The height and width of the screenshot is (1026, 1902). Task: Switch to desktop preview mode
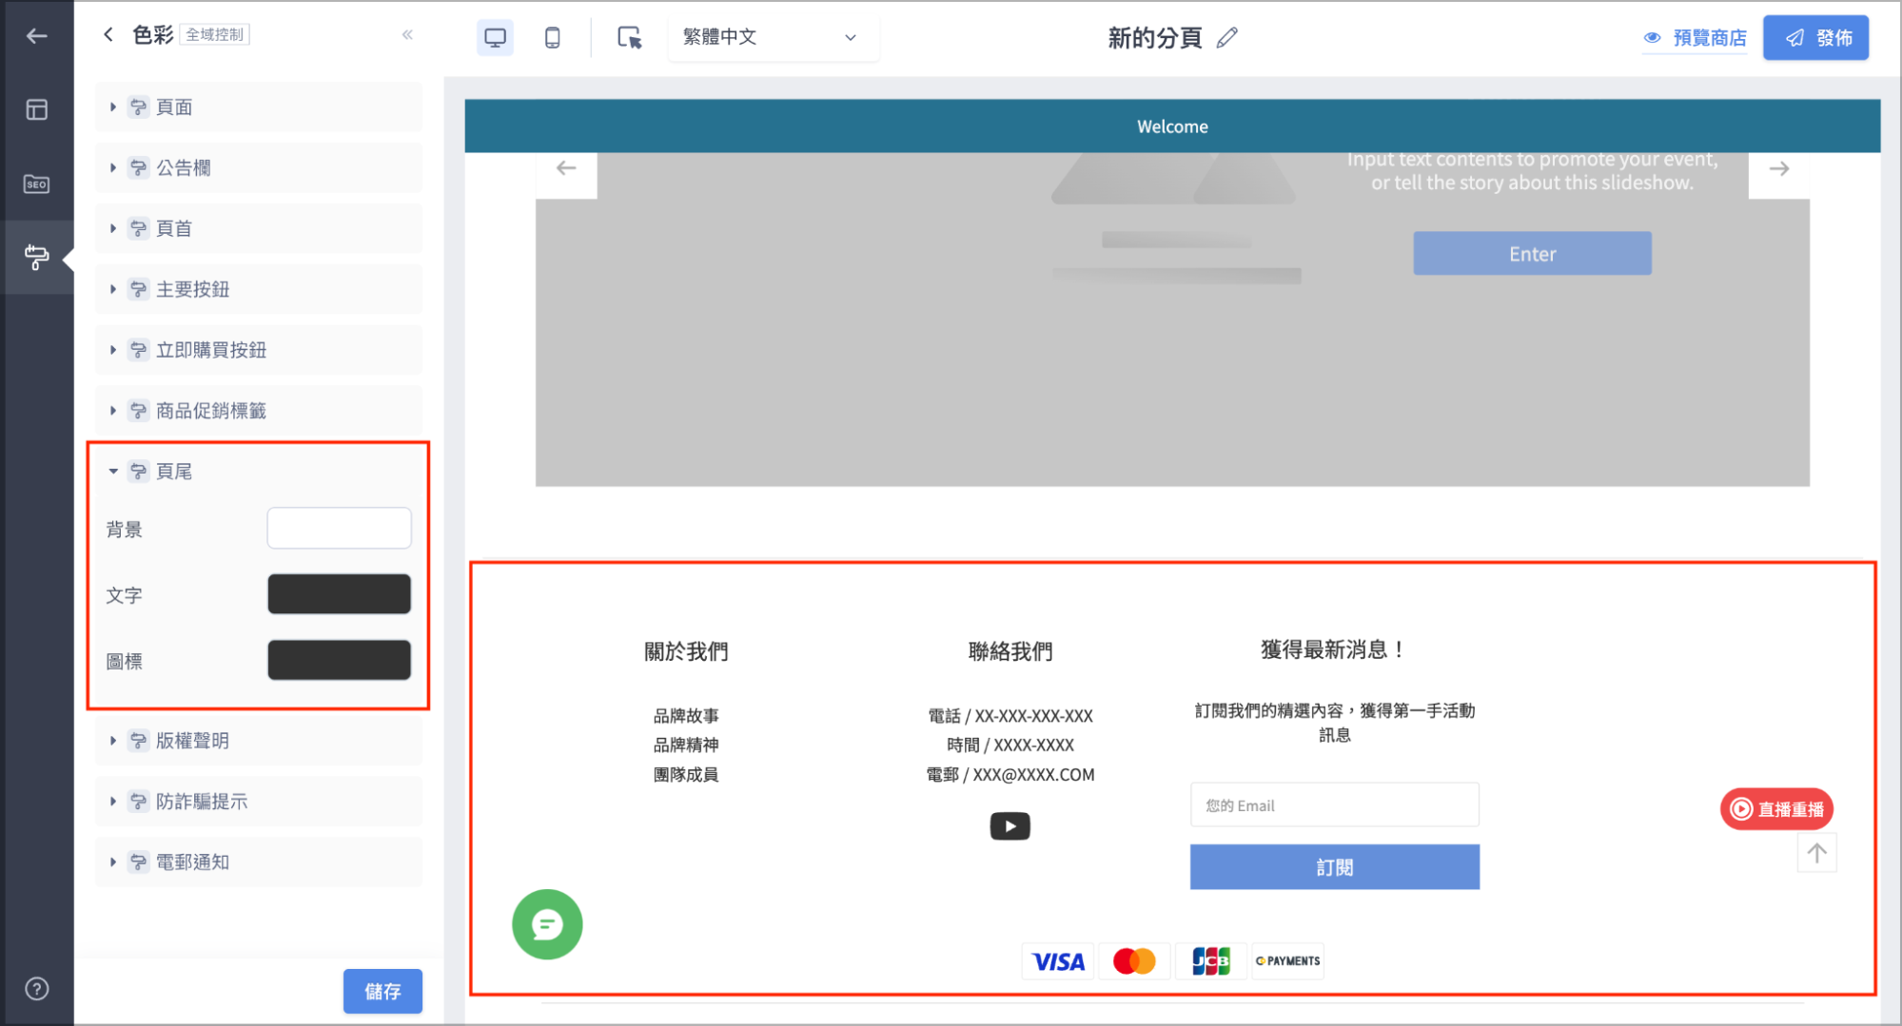(495, 37)
